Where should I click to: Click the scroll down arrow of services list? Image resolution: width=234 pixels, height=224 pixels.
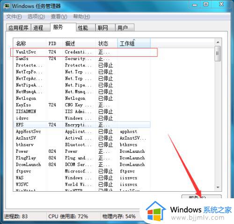pos(218,187)
